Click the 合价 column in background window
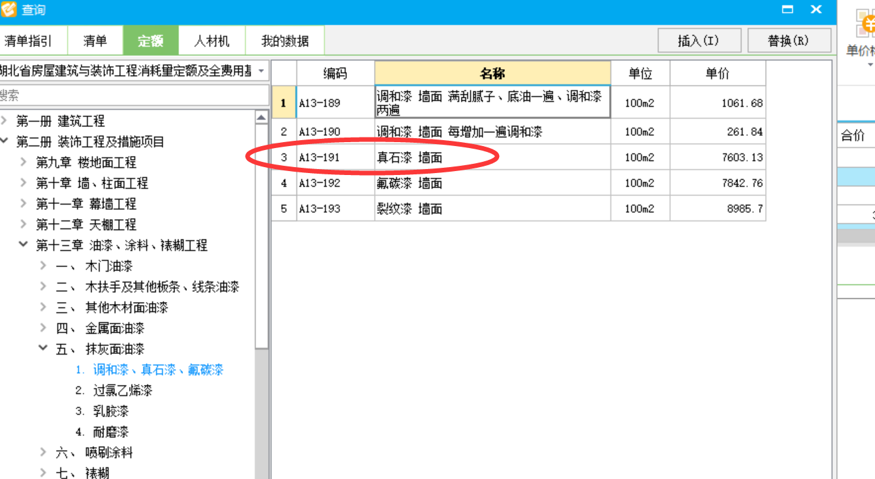The width and height of the screenshot is (875, 479). 855,136
